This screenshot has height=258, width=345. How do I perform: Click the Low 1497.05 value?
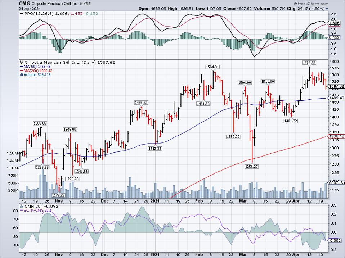209,9
